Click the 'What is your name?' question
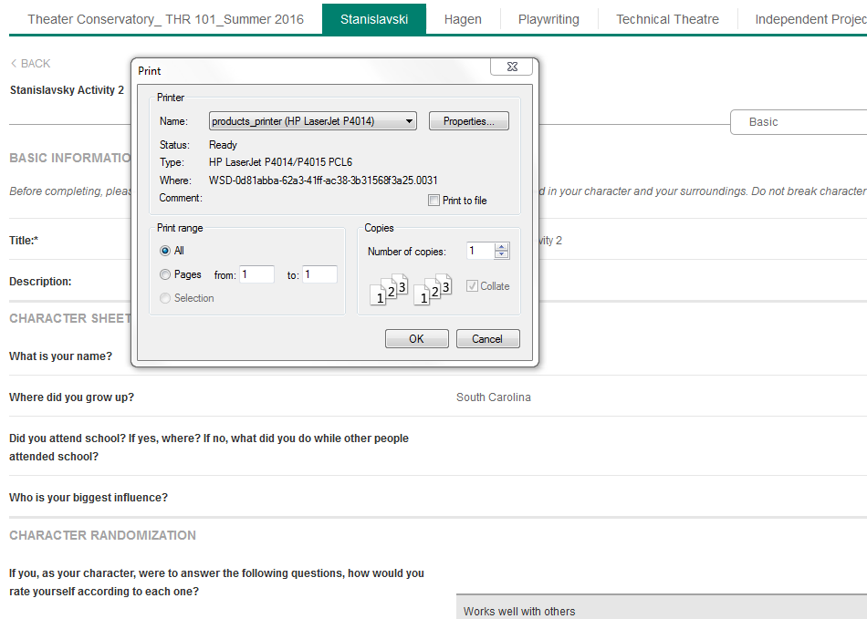 pyautogui.click(x=60, y=356)
